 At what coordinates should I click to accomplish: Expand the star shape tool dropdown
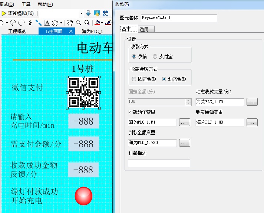click(x=61, y=23)
